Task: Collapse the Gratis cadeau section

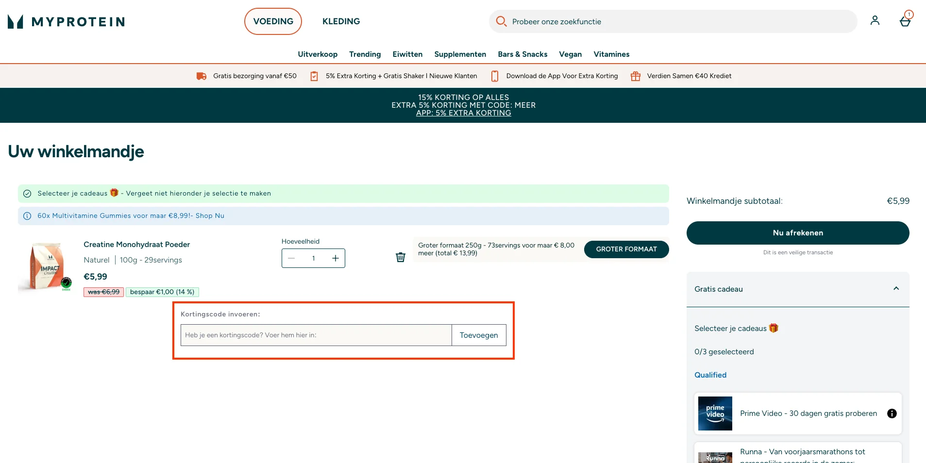Action: (896, 289)
